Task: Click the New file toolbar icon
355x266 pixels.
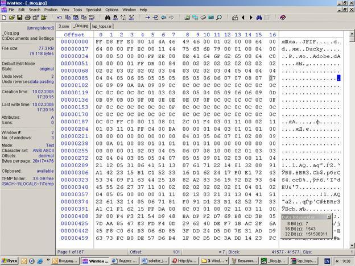Action: click(x=5, y=18)
